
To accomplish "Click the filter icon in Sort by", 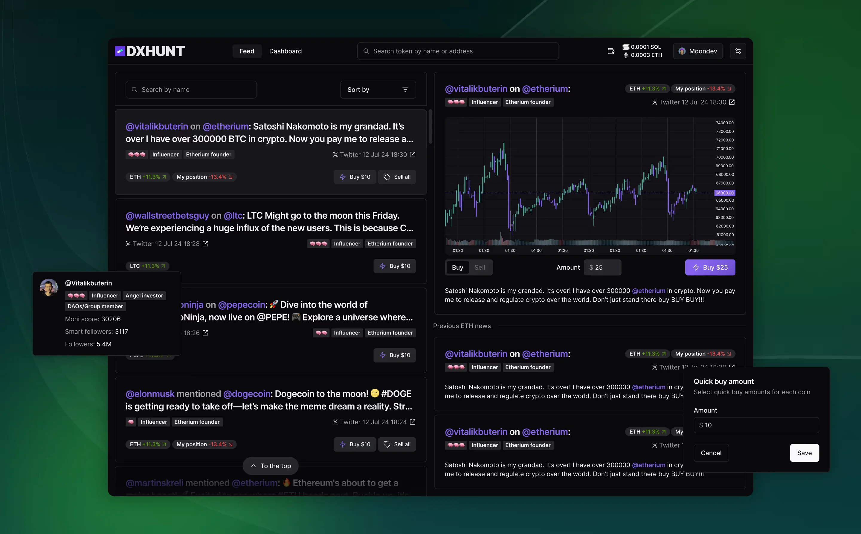I will 405,90.
